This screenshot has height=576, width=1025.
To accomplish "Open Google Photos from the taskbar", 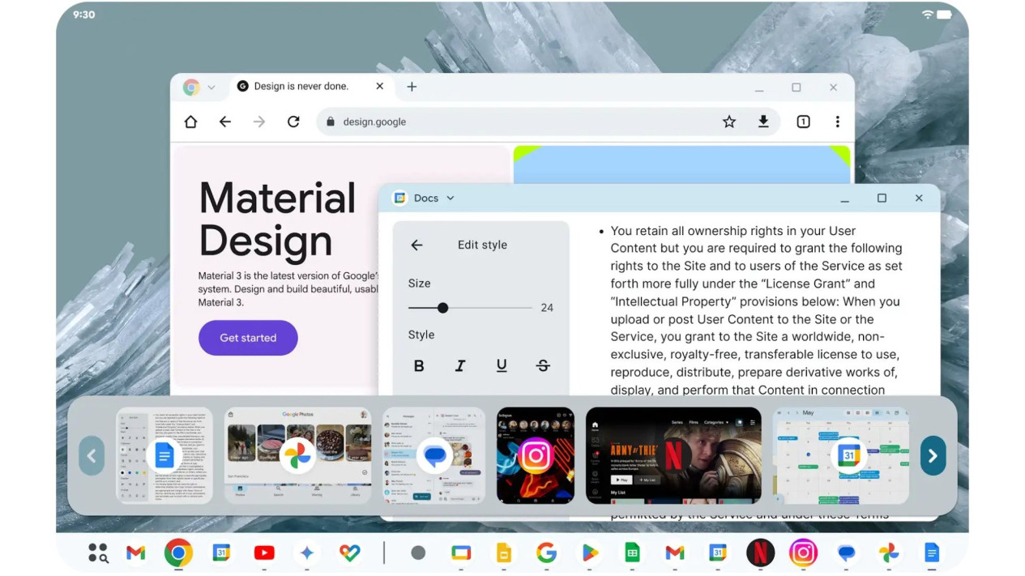I will [889, 553].
